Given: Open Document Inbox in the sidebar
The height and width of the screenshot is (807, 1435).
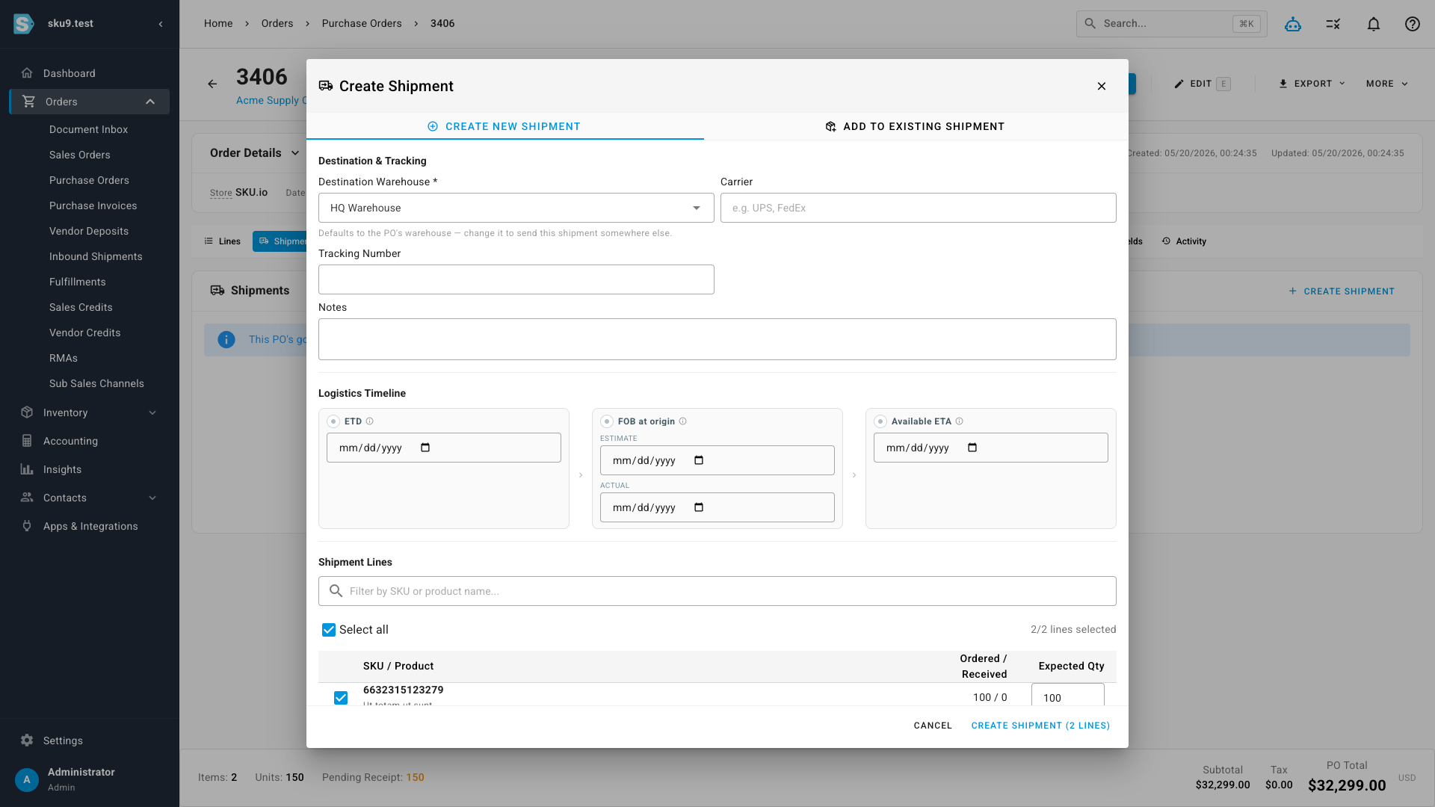Looking at the screenshot, I should click(88, 129).
